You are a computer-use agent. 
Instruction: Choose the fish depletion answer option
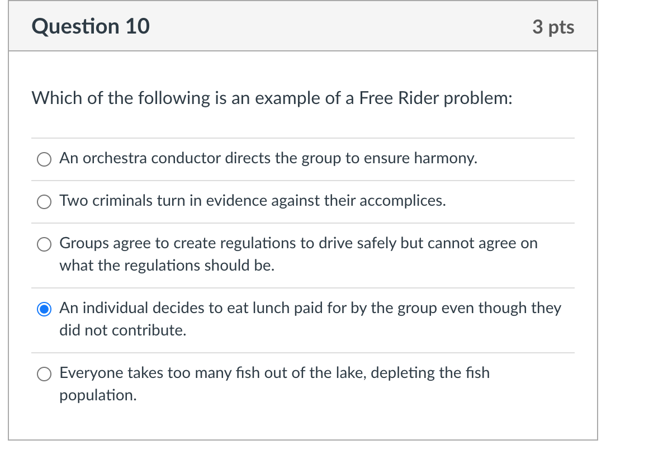[44, 373]
